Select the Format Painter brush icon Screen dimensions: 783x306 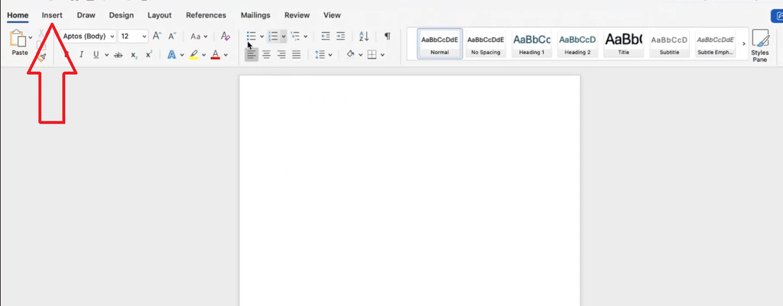click(x=42, y=58)
